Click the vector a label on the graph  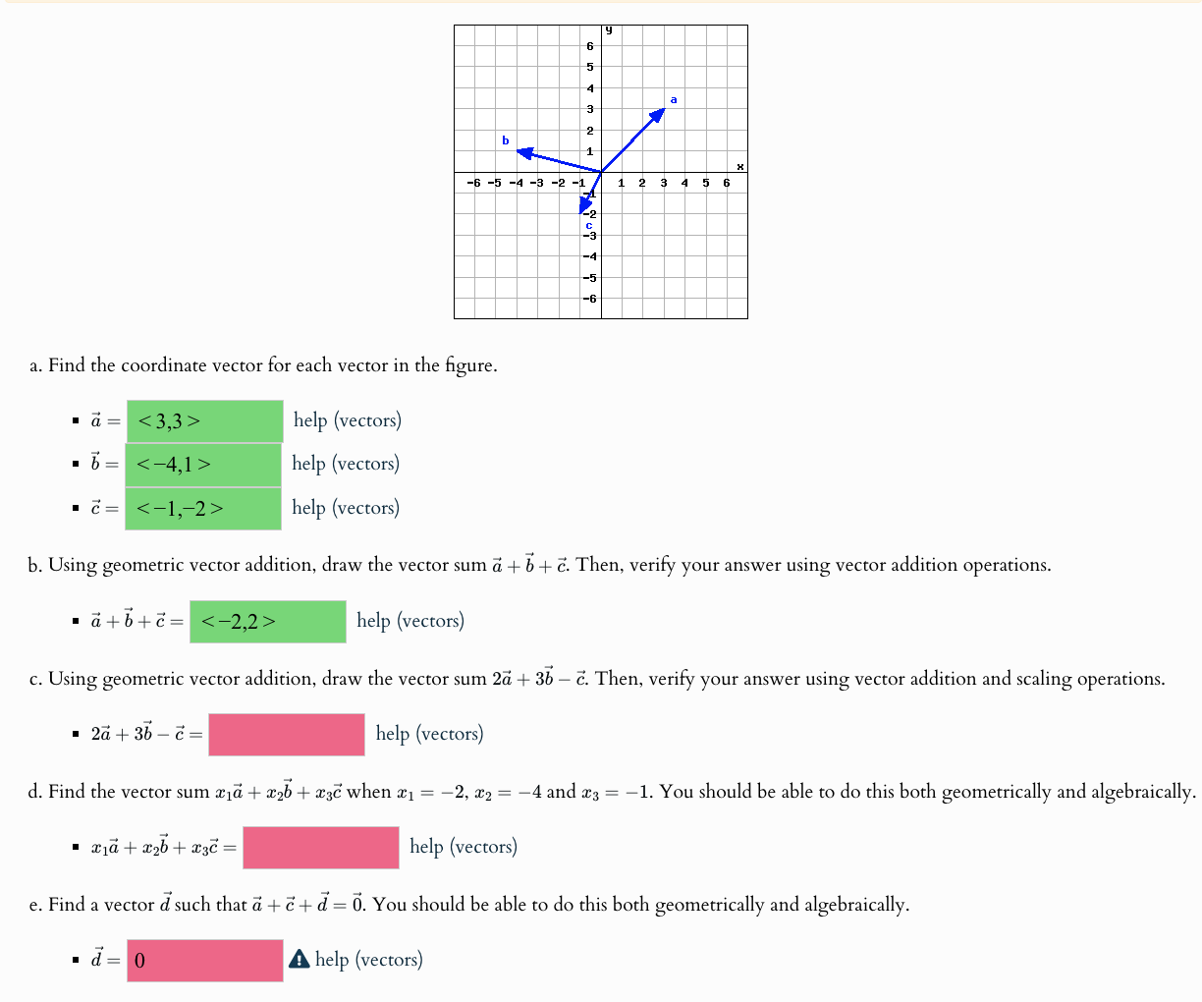(x=674, y=98)
